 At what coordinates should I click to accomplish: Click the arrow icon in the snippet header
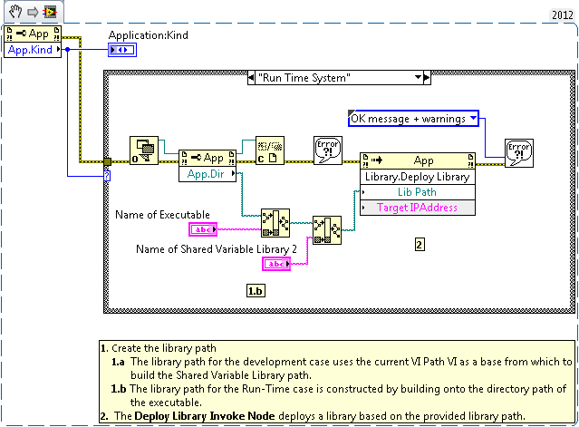(32, 14)
